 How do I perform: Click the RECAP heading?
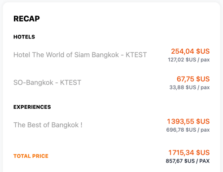click(26, 19)
